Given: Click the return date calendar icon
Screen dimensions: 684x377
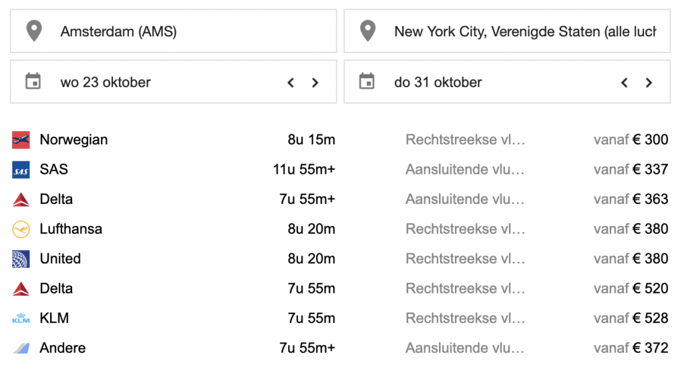Looking at the screenshot, I should click(367, 82).
